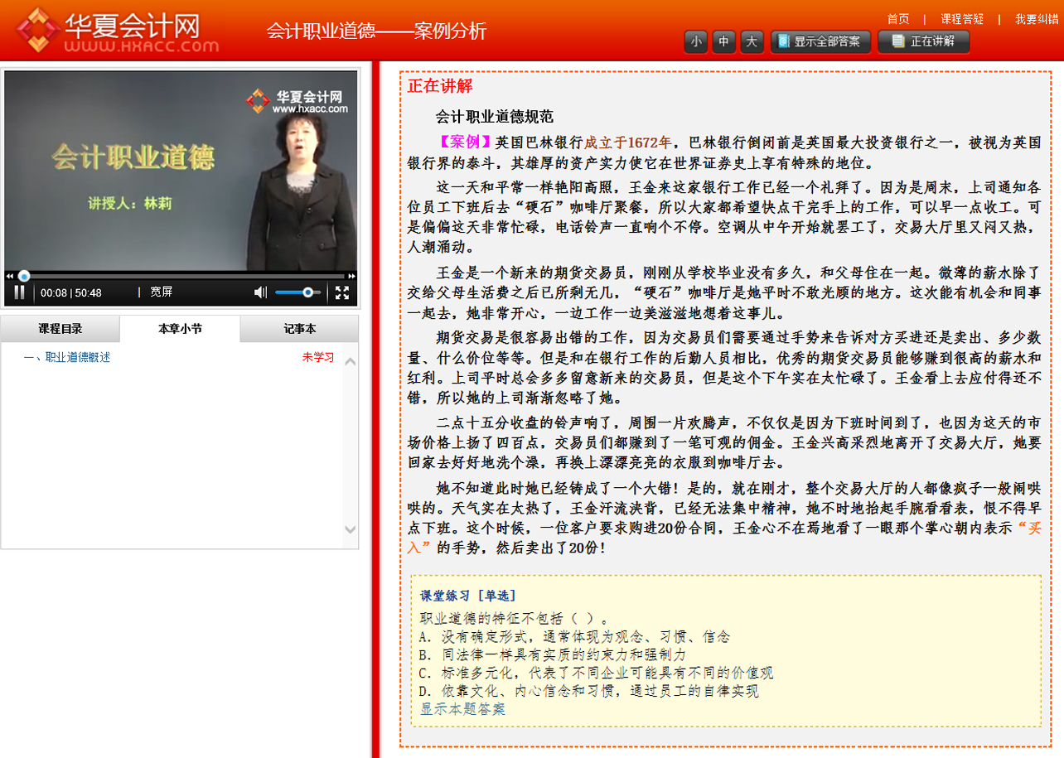Mute the video speaker icon

260,292
